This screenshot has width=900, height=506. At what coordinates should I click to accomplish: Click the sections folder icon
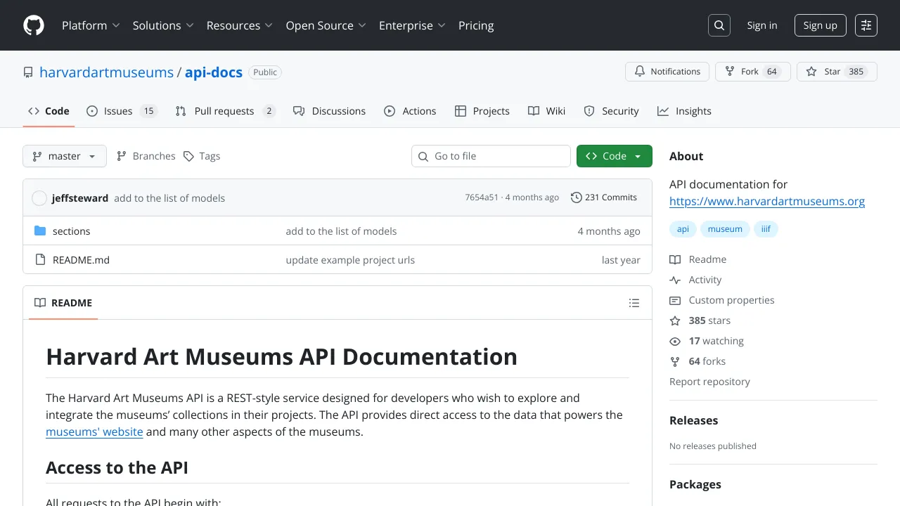tap(40, 231)
